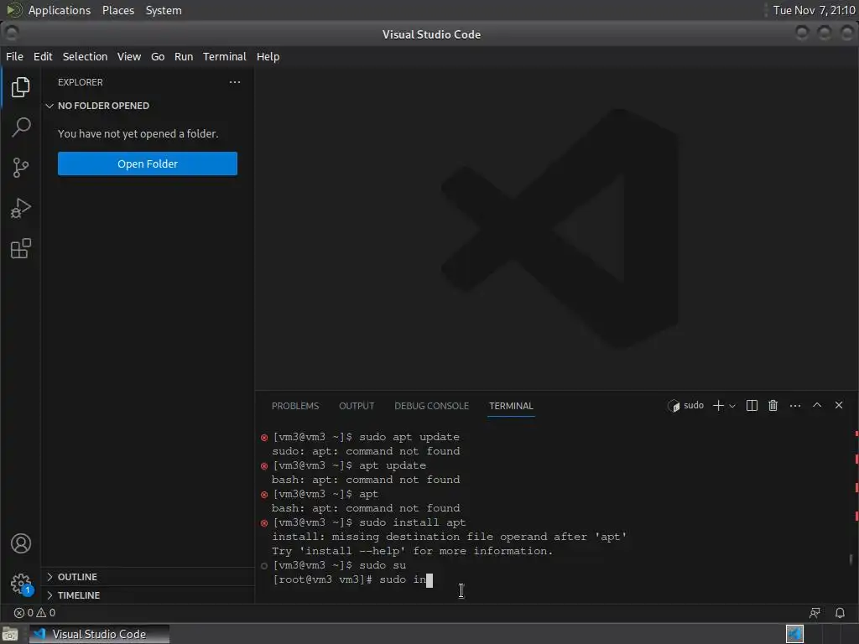Open the Manage gear icon
Image resolution: width=859 pixels, height=644 pixels.
pos(21,584)
